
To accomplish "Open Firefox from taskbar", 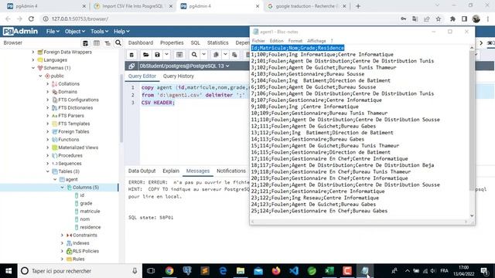I will (276, 271).
